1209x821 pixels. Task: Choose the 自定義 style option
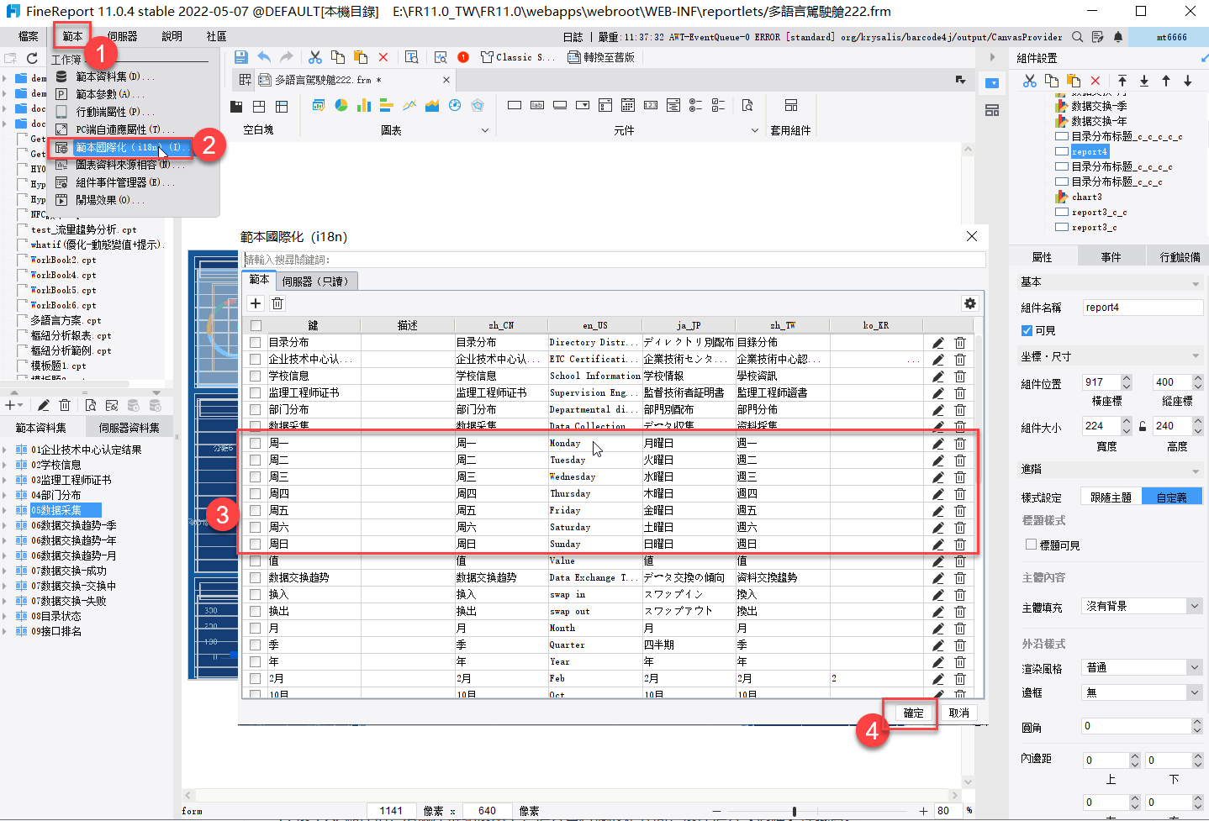tap(1171, 497)
